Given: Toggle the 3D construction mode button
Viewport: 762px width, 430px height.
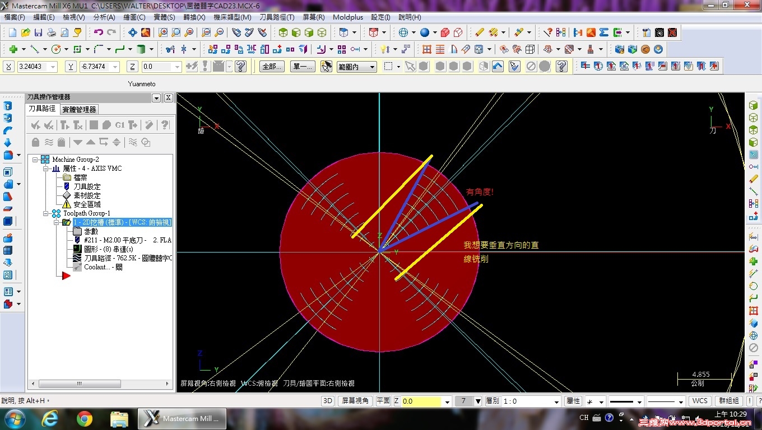Looking at the screenshot, I should 328,401.
